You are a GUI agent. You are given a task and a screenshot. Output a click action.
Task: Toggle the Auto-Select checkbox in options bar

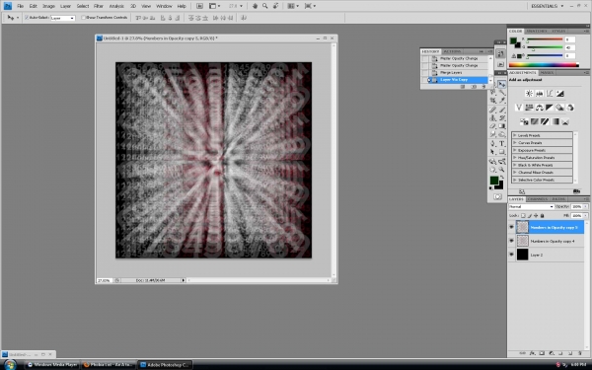[27, 18]
